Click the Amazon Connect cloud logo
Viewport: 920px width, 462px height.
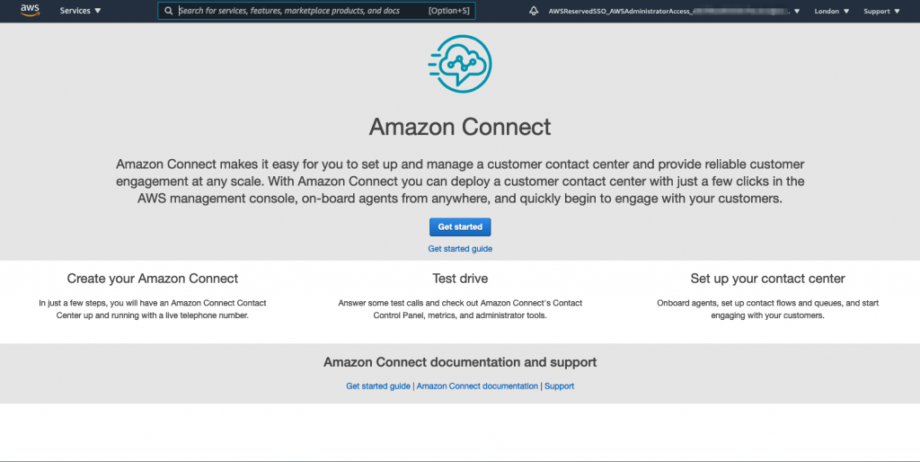pos(459,61)
